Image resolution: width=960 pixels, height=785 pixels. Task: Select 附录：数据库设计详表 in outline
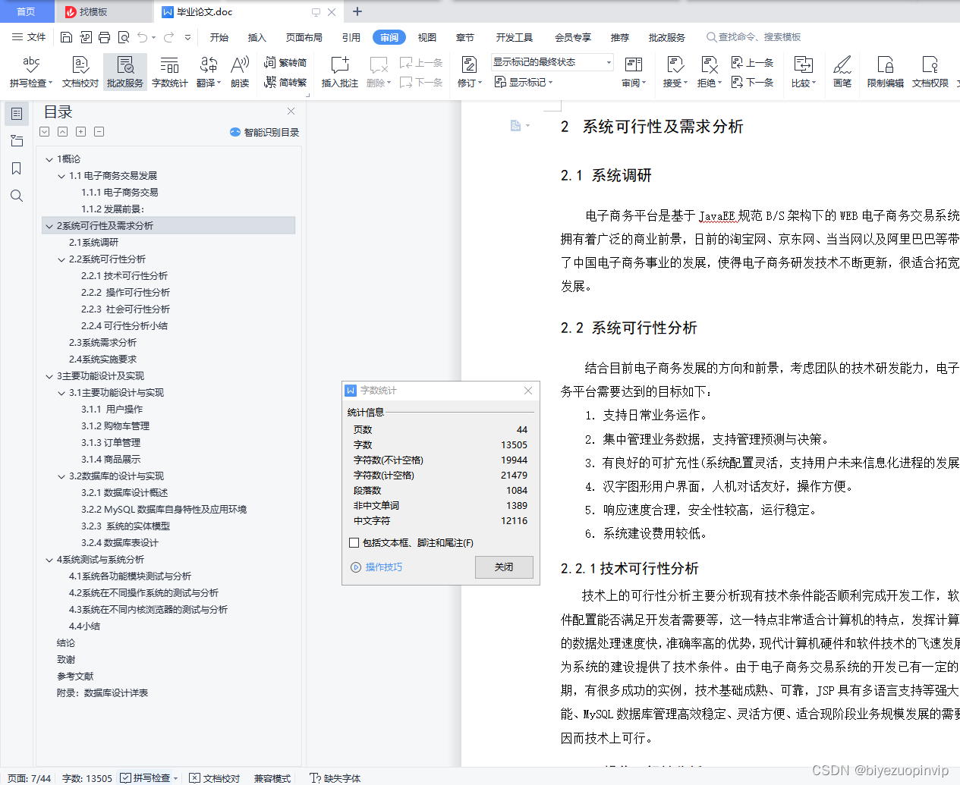click(x=102, y=693)
